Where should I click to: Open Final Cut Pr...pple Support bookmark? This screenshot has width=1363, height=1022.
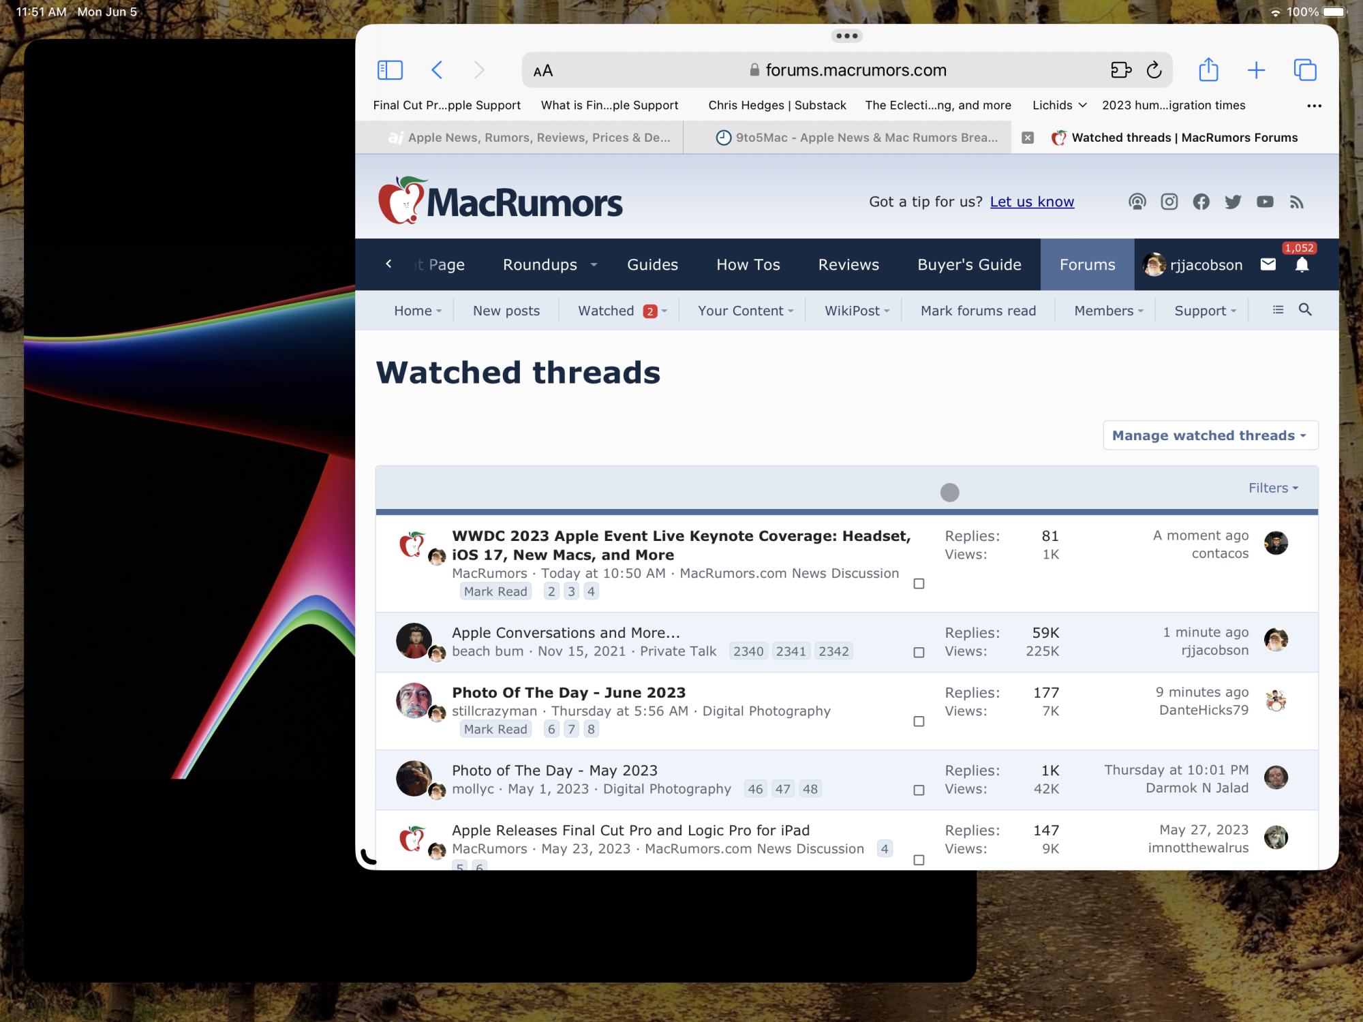pos(446,105)
